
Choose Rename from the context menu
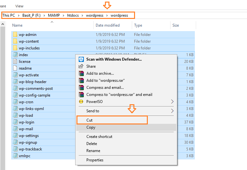tap(126, 151)
